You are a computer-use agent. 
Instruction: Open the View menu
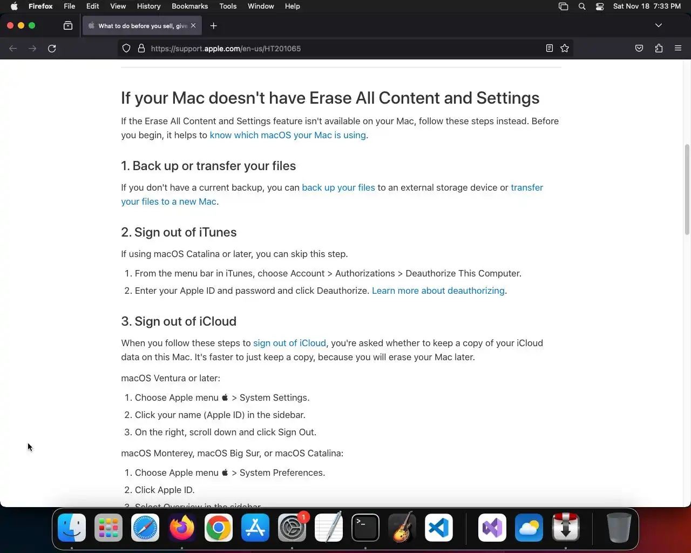coord(118,6)
